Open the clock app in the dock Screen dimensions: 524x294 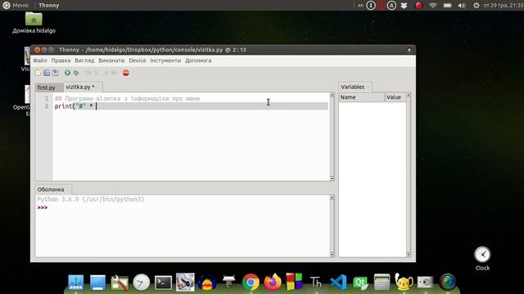pos(142,283)
